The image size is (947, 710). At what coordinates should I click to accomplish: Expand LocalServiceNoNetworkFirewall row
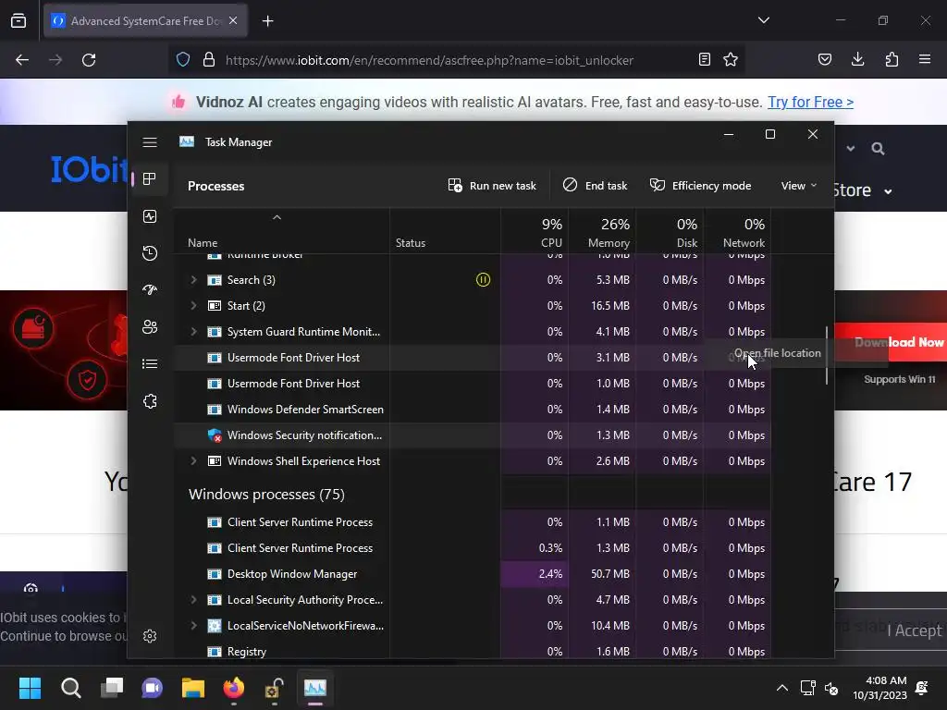(x=193, y=626)
